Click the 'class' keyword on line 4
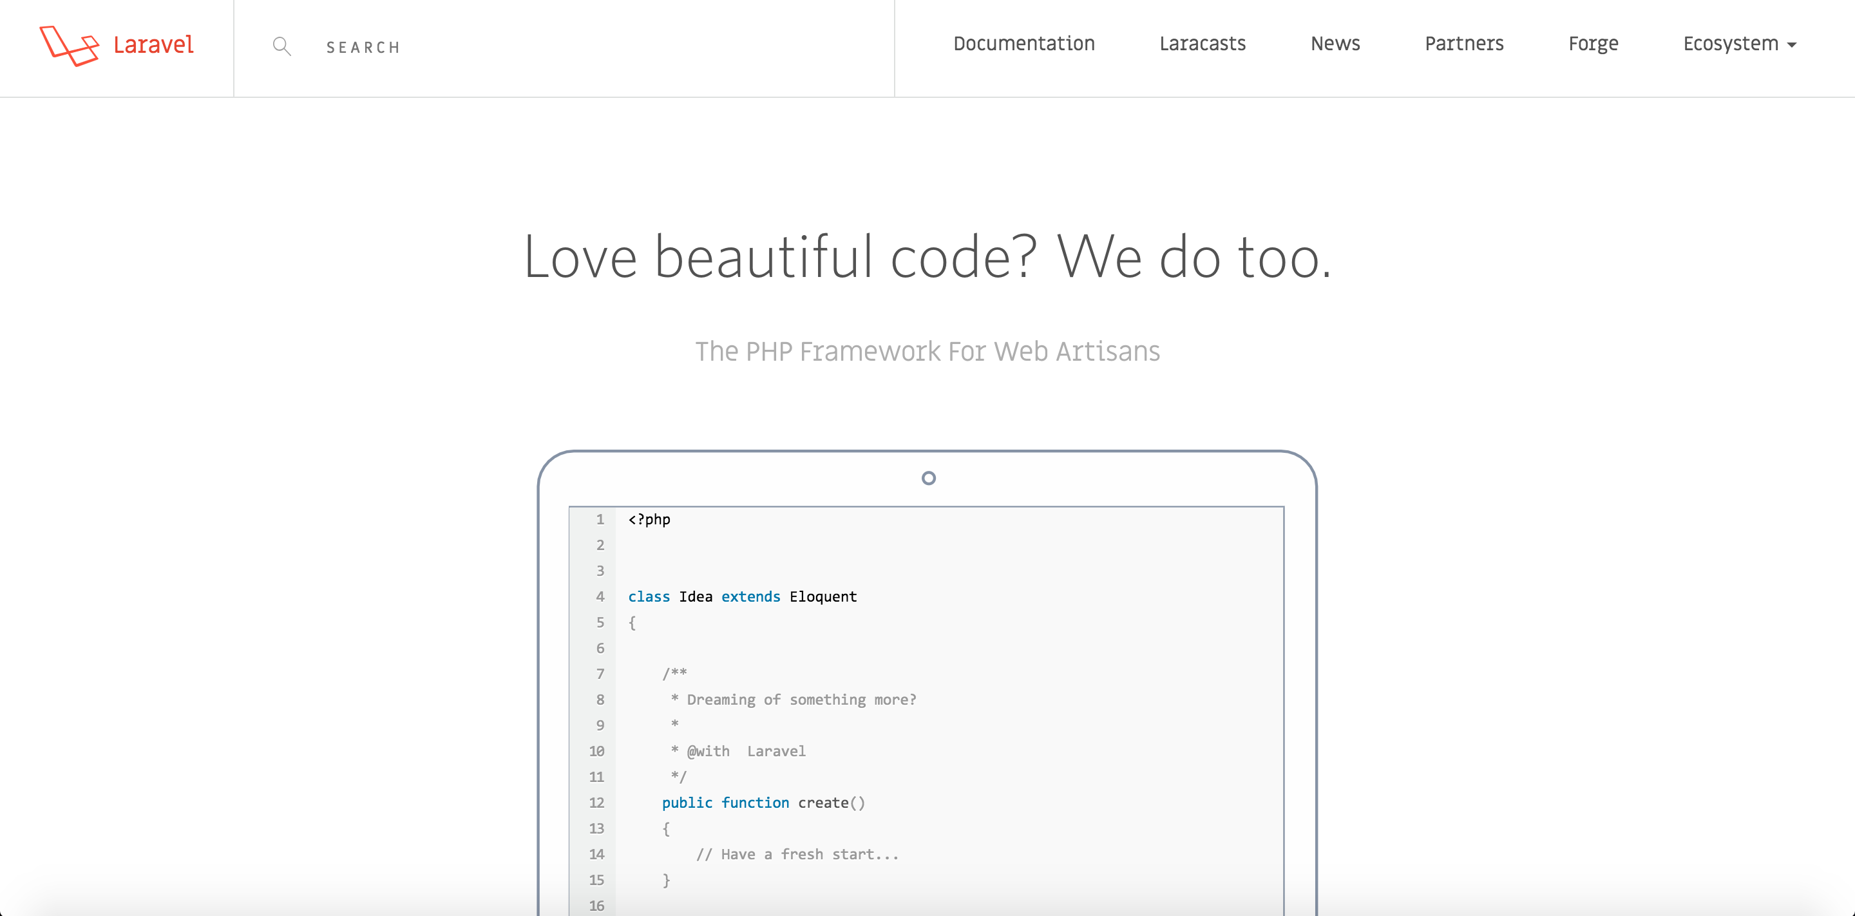Screen dimensions: 1855x916 pos(649,596)
